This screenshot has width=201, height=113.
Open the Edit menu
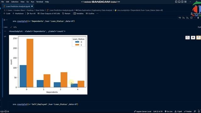[8, 2]
